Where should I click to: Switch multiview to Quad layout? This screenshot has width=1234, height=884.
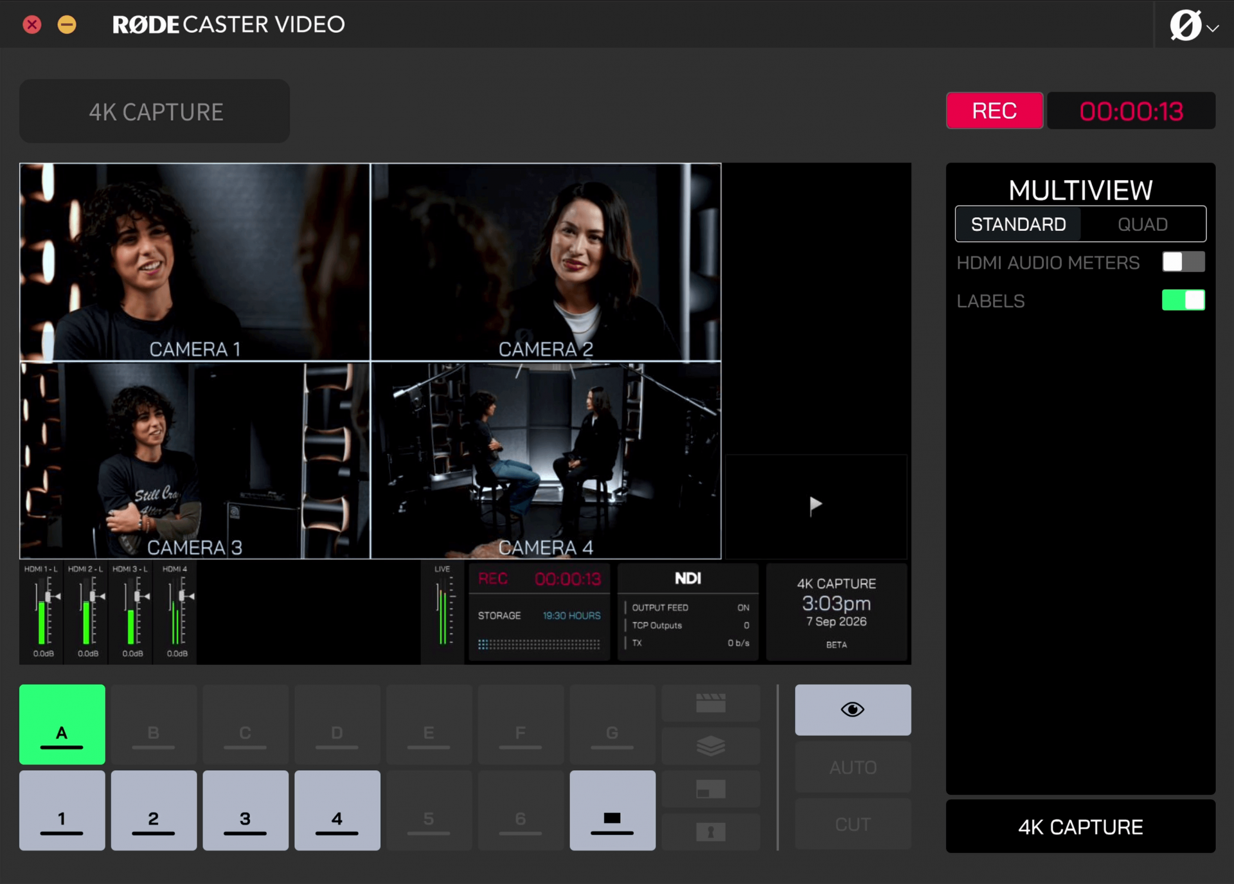click(x=1142, y=224)
